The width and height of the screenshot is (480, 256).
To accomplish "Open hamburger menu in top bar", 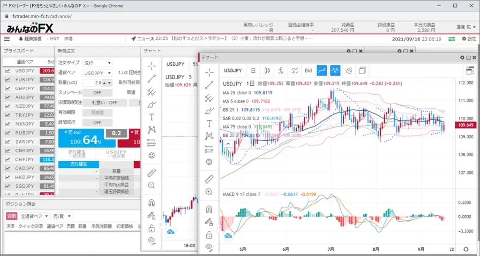I will pos(7,39).
